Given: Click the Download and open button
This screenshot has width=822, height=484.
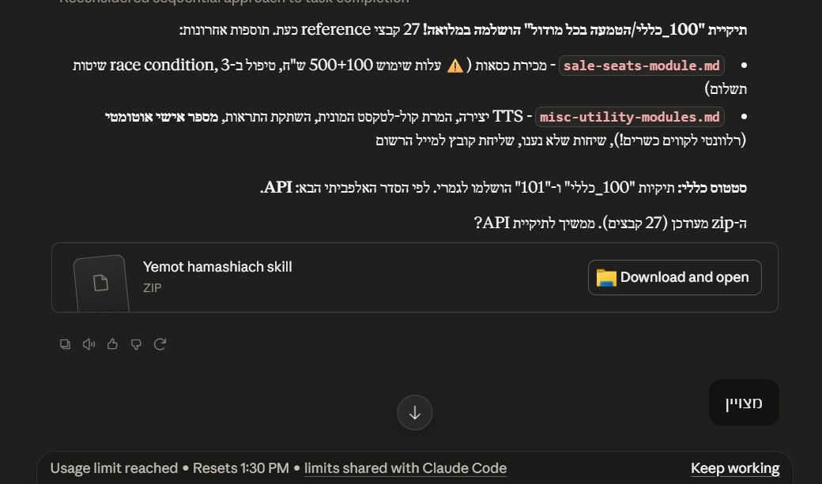Looking at the screenshot, I should point(675,278).
